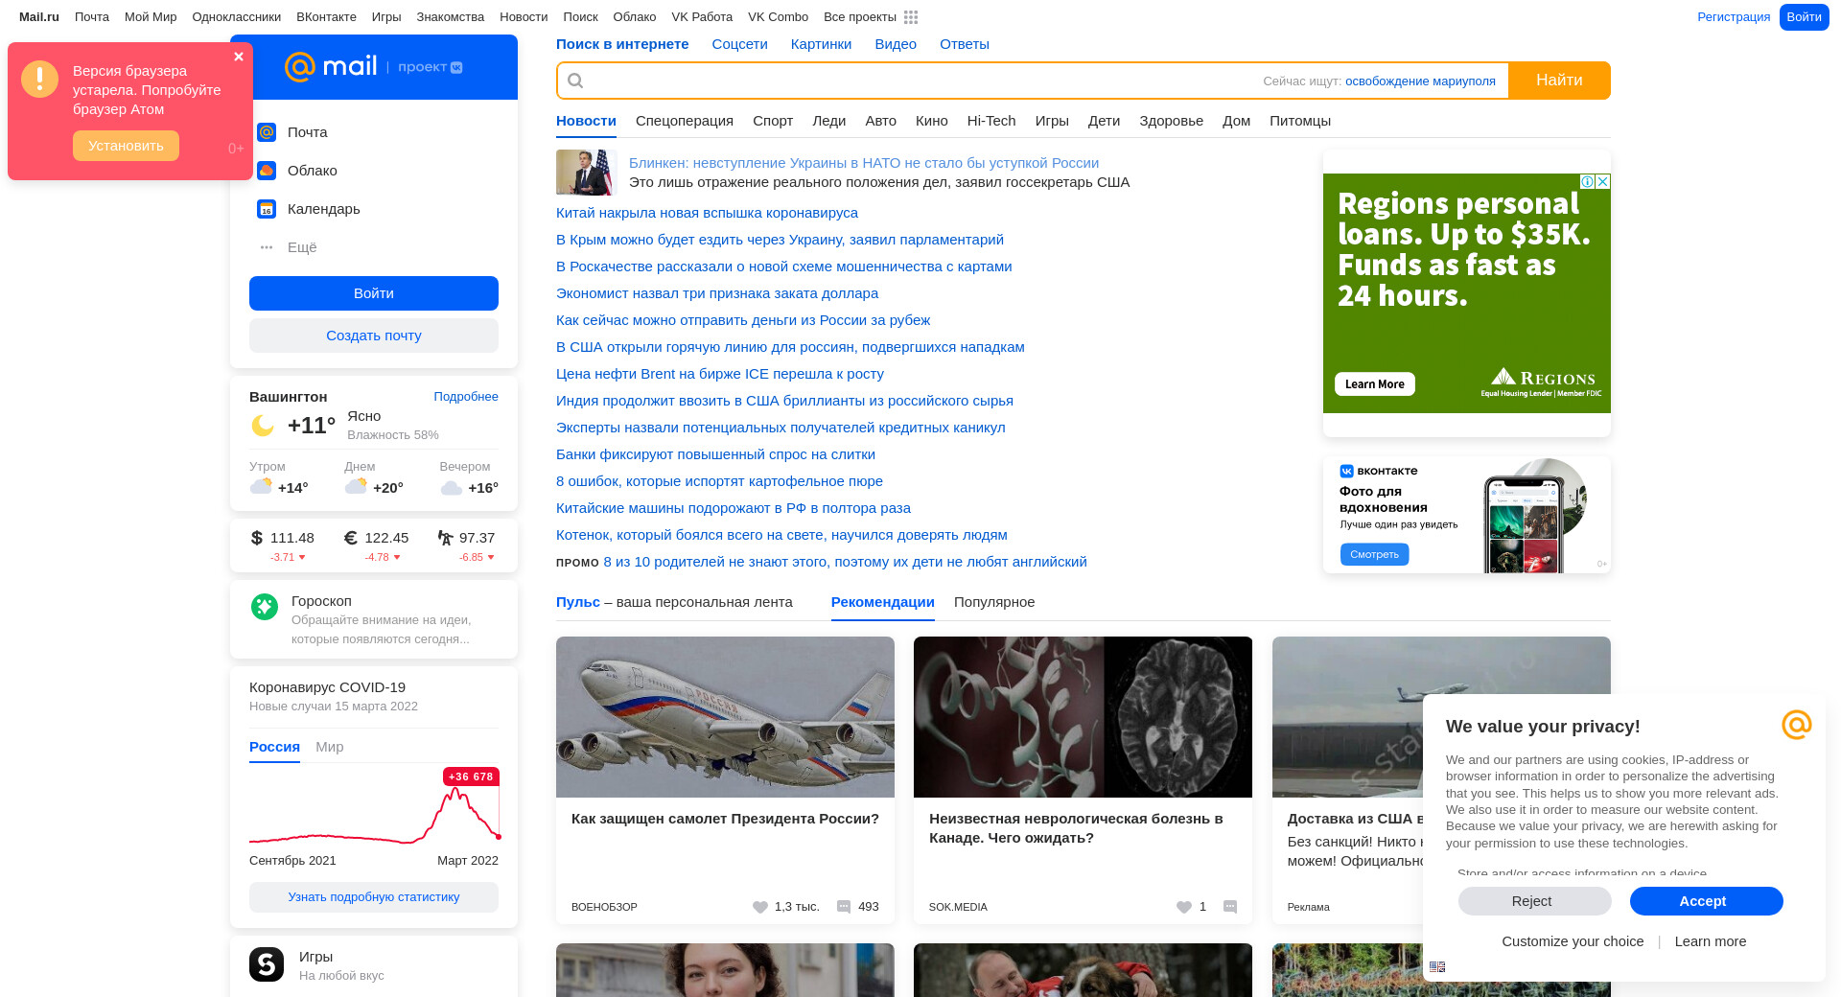Close the Regions ad with X icon
Screen dimensions: 1841x997
click(x=1602, y=182)
